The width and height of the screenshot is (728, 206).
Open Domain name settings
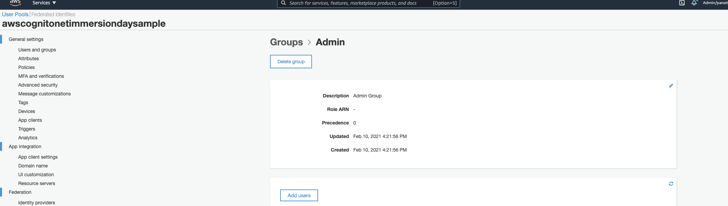(33, 166)
